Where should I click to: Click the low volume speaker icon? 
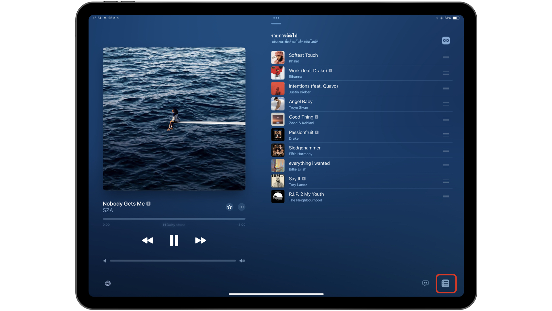coord(105,261)
